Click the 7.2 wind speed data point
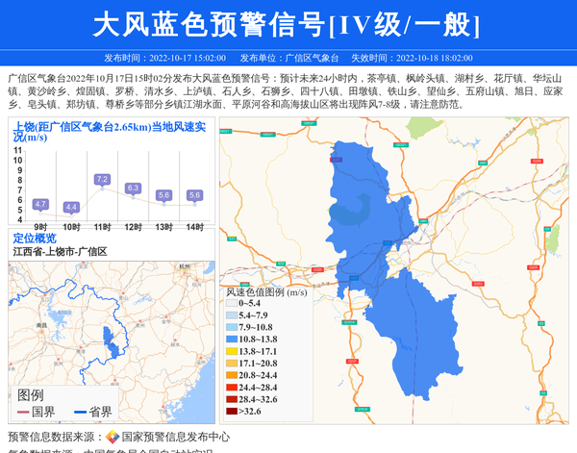Viewport: 577px width, 453px height. [102, 180]
